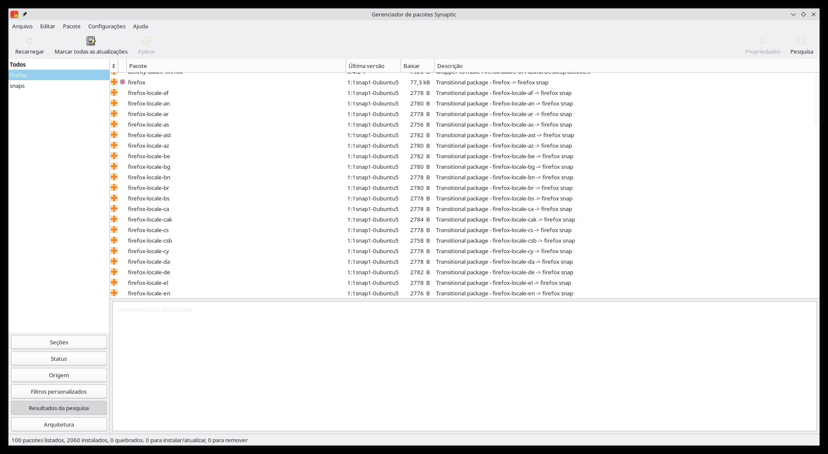Click status icon of firefox-locale-as row

114,124
